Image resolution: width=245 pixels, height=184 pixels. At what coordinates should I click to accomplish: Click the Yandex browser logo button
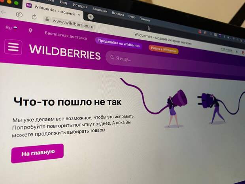19,15
